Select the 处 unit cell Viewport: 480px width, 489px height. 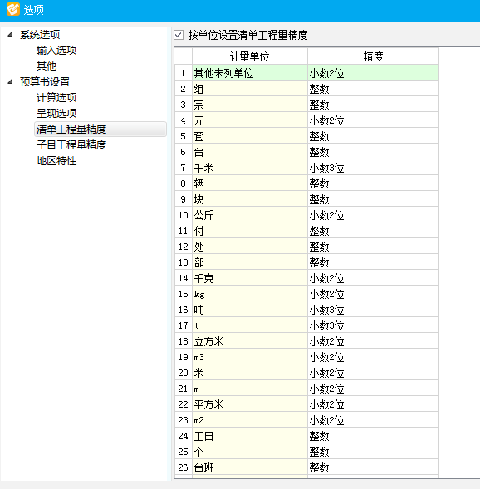click(250, 247)
